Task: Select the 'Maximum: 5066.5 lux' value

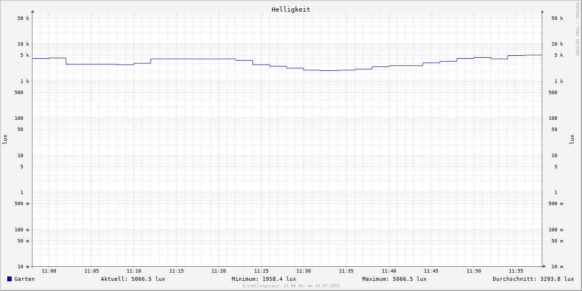Action: 394,279
